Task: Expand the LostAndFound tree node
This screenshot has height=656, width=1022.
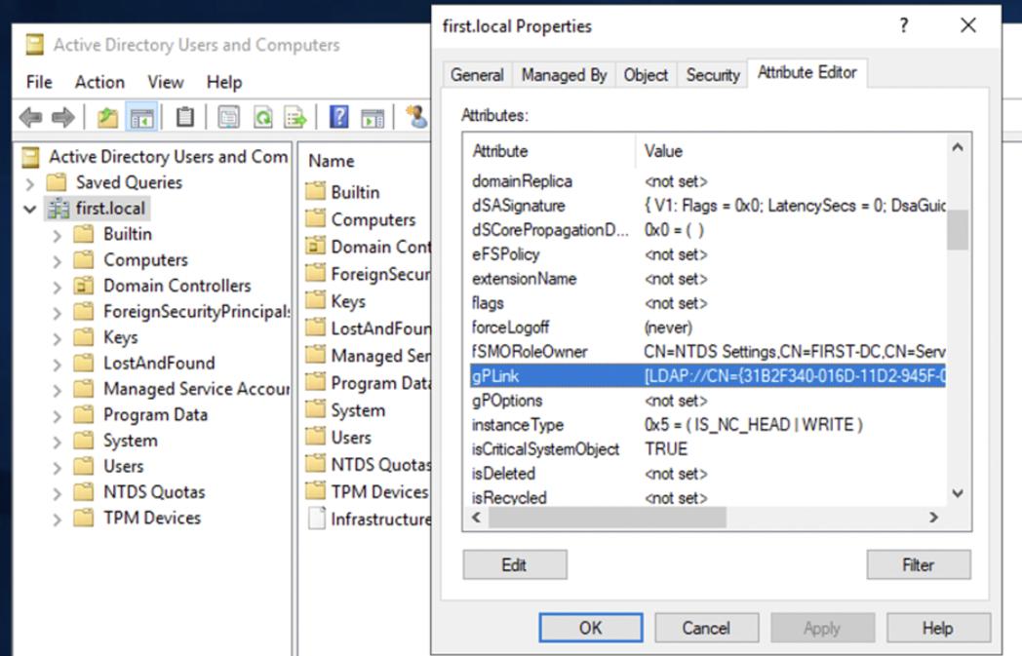Action: [57, 365]
